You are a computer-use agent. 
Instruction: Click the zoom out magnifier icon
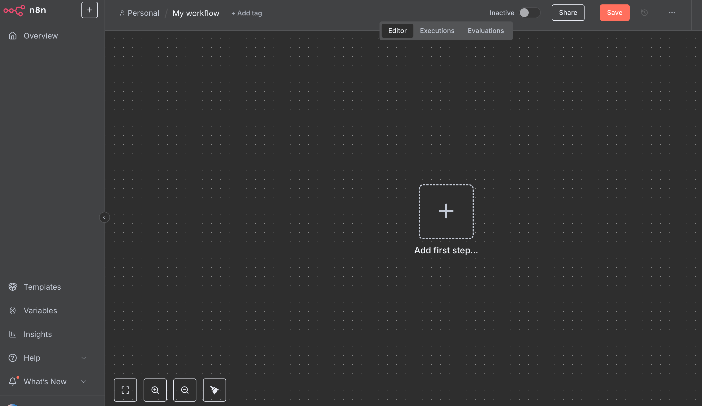point(185,390)
